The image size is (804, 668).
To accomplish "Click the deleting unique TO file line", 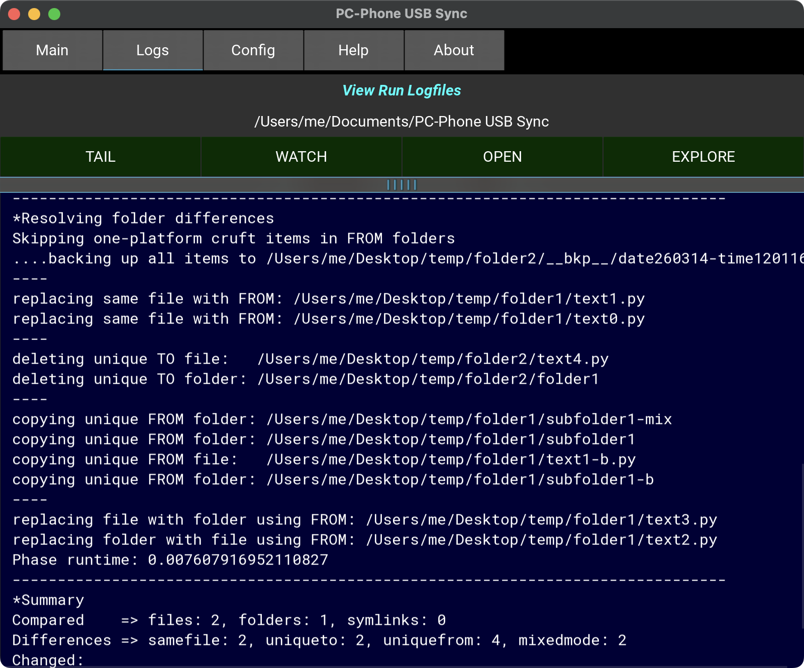I will click(310, 359).
